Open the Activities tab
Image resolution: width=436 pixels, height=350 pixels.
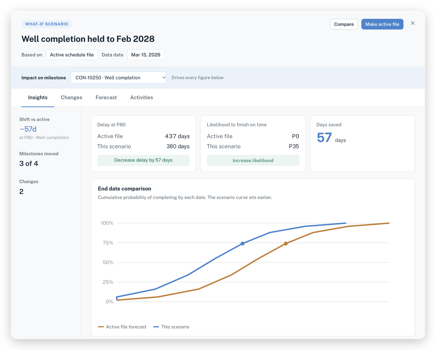[141, 97]
